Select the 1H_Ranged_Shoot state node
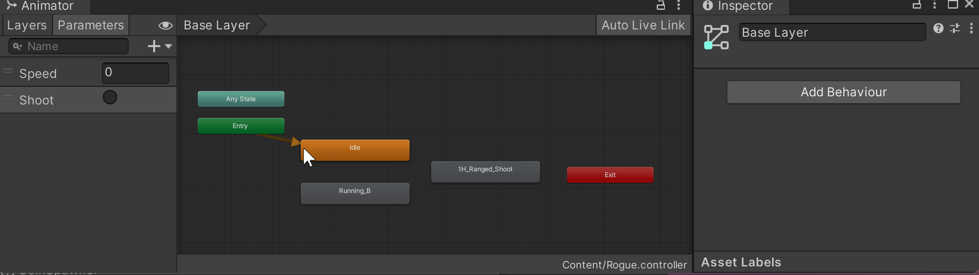Image resolution: width=979 pixels, height=275 pixels. (x=485, y=171)
